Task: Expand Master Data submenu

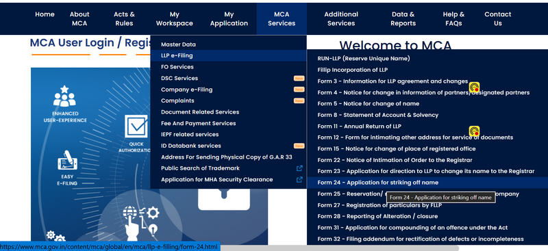Action: (x=229, y=44)
